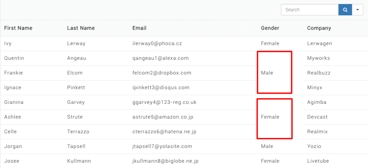Select the merged Female gender cell
This screenshot has width=368, height=168.
(274, 117)
